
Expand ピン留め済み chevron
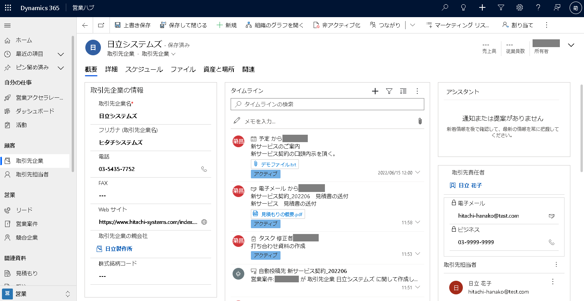(x=61, y=68)
